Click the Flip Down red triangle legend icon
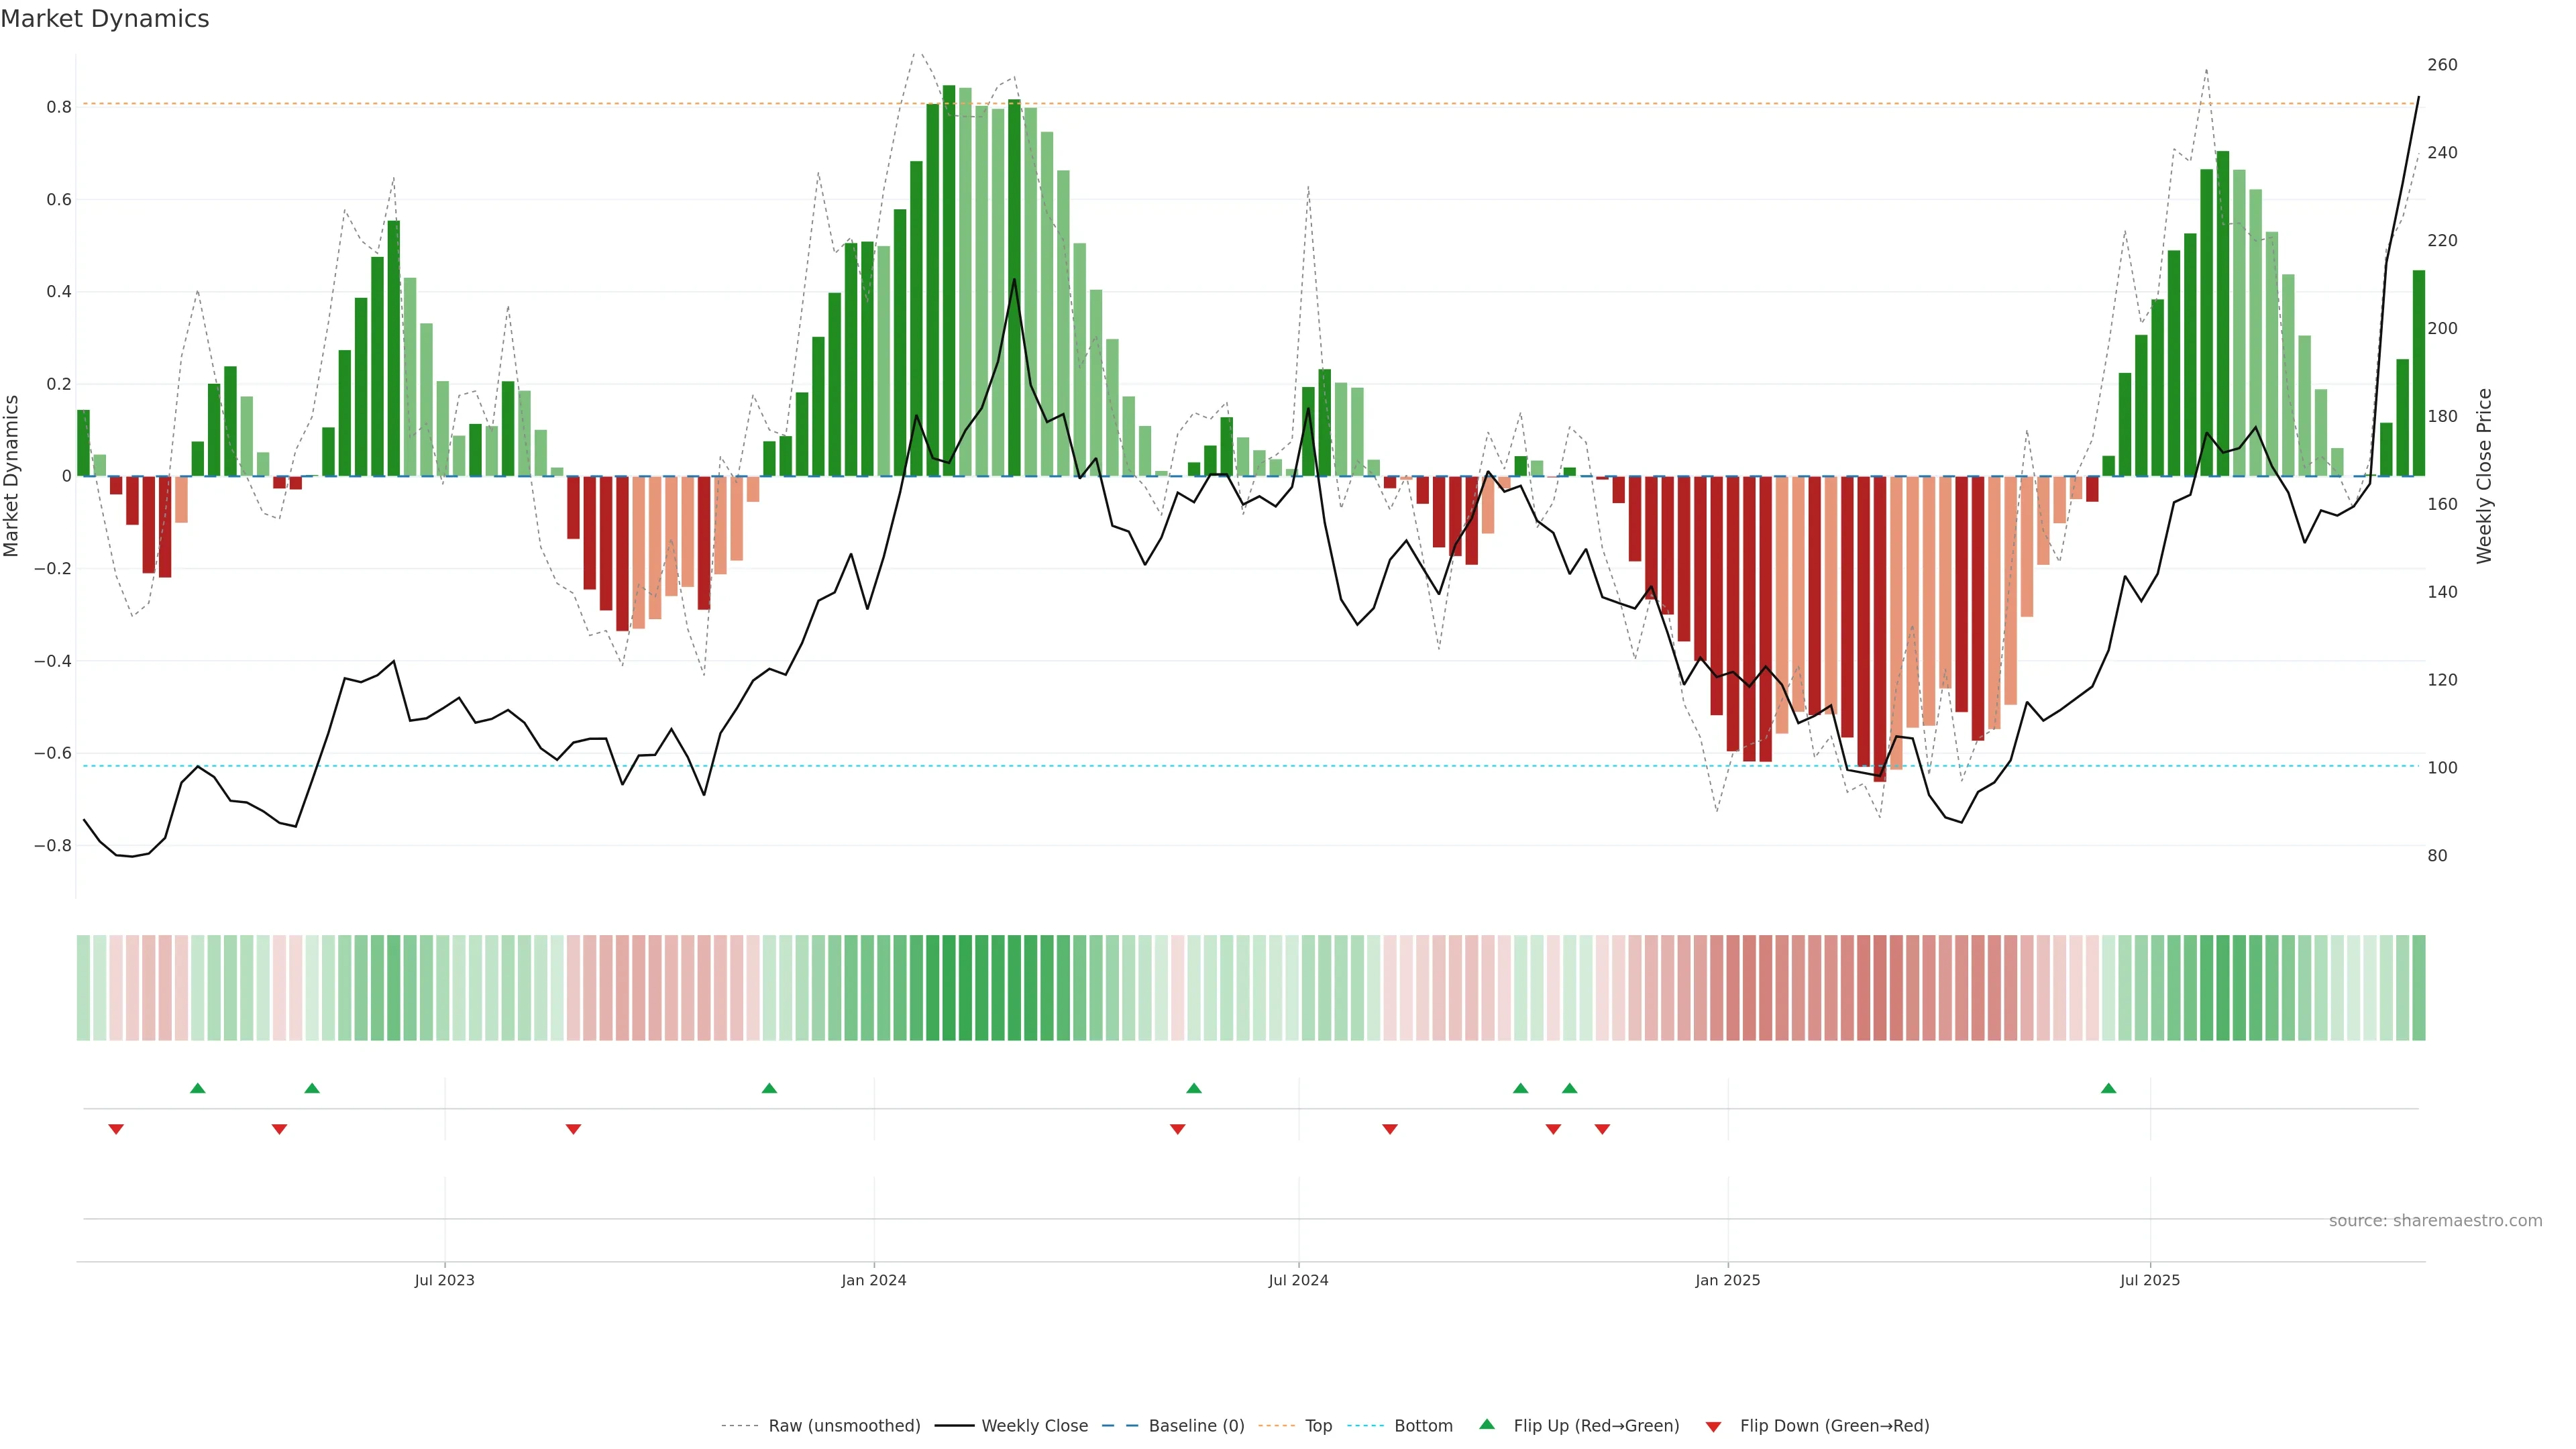 (1713, 1427)
